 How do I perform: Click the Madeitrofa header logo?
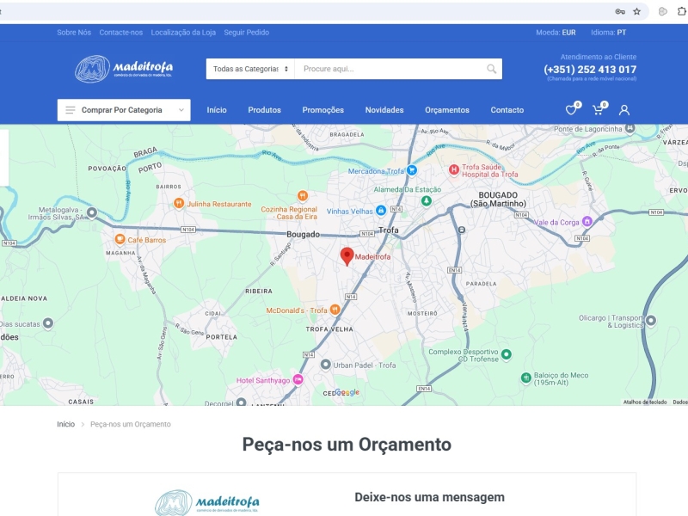(124, 69)
